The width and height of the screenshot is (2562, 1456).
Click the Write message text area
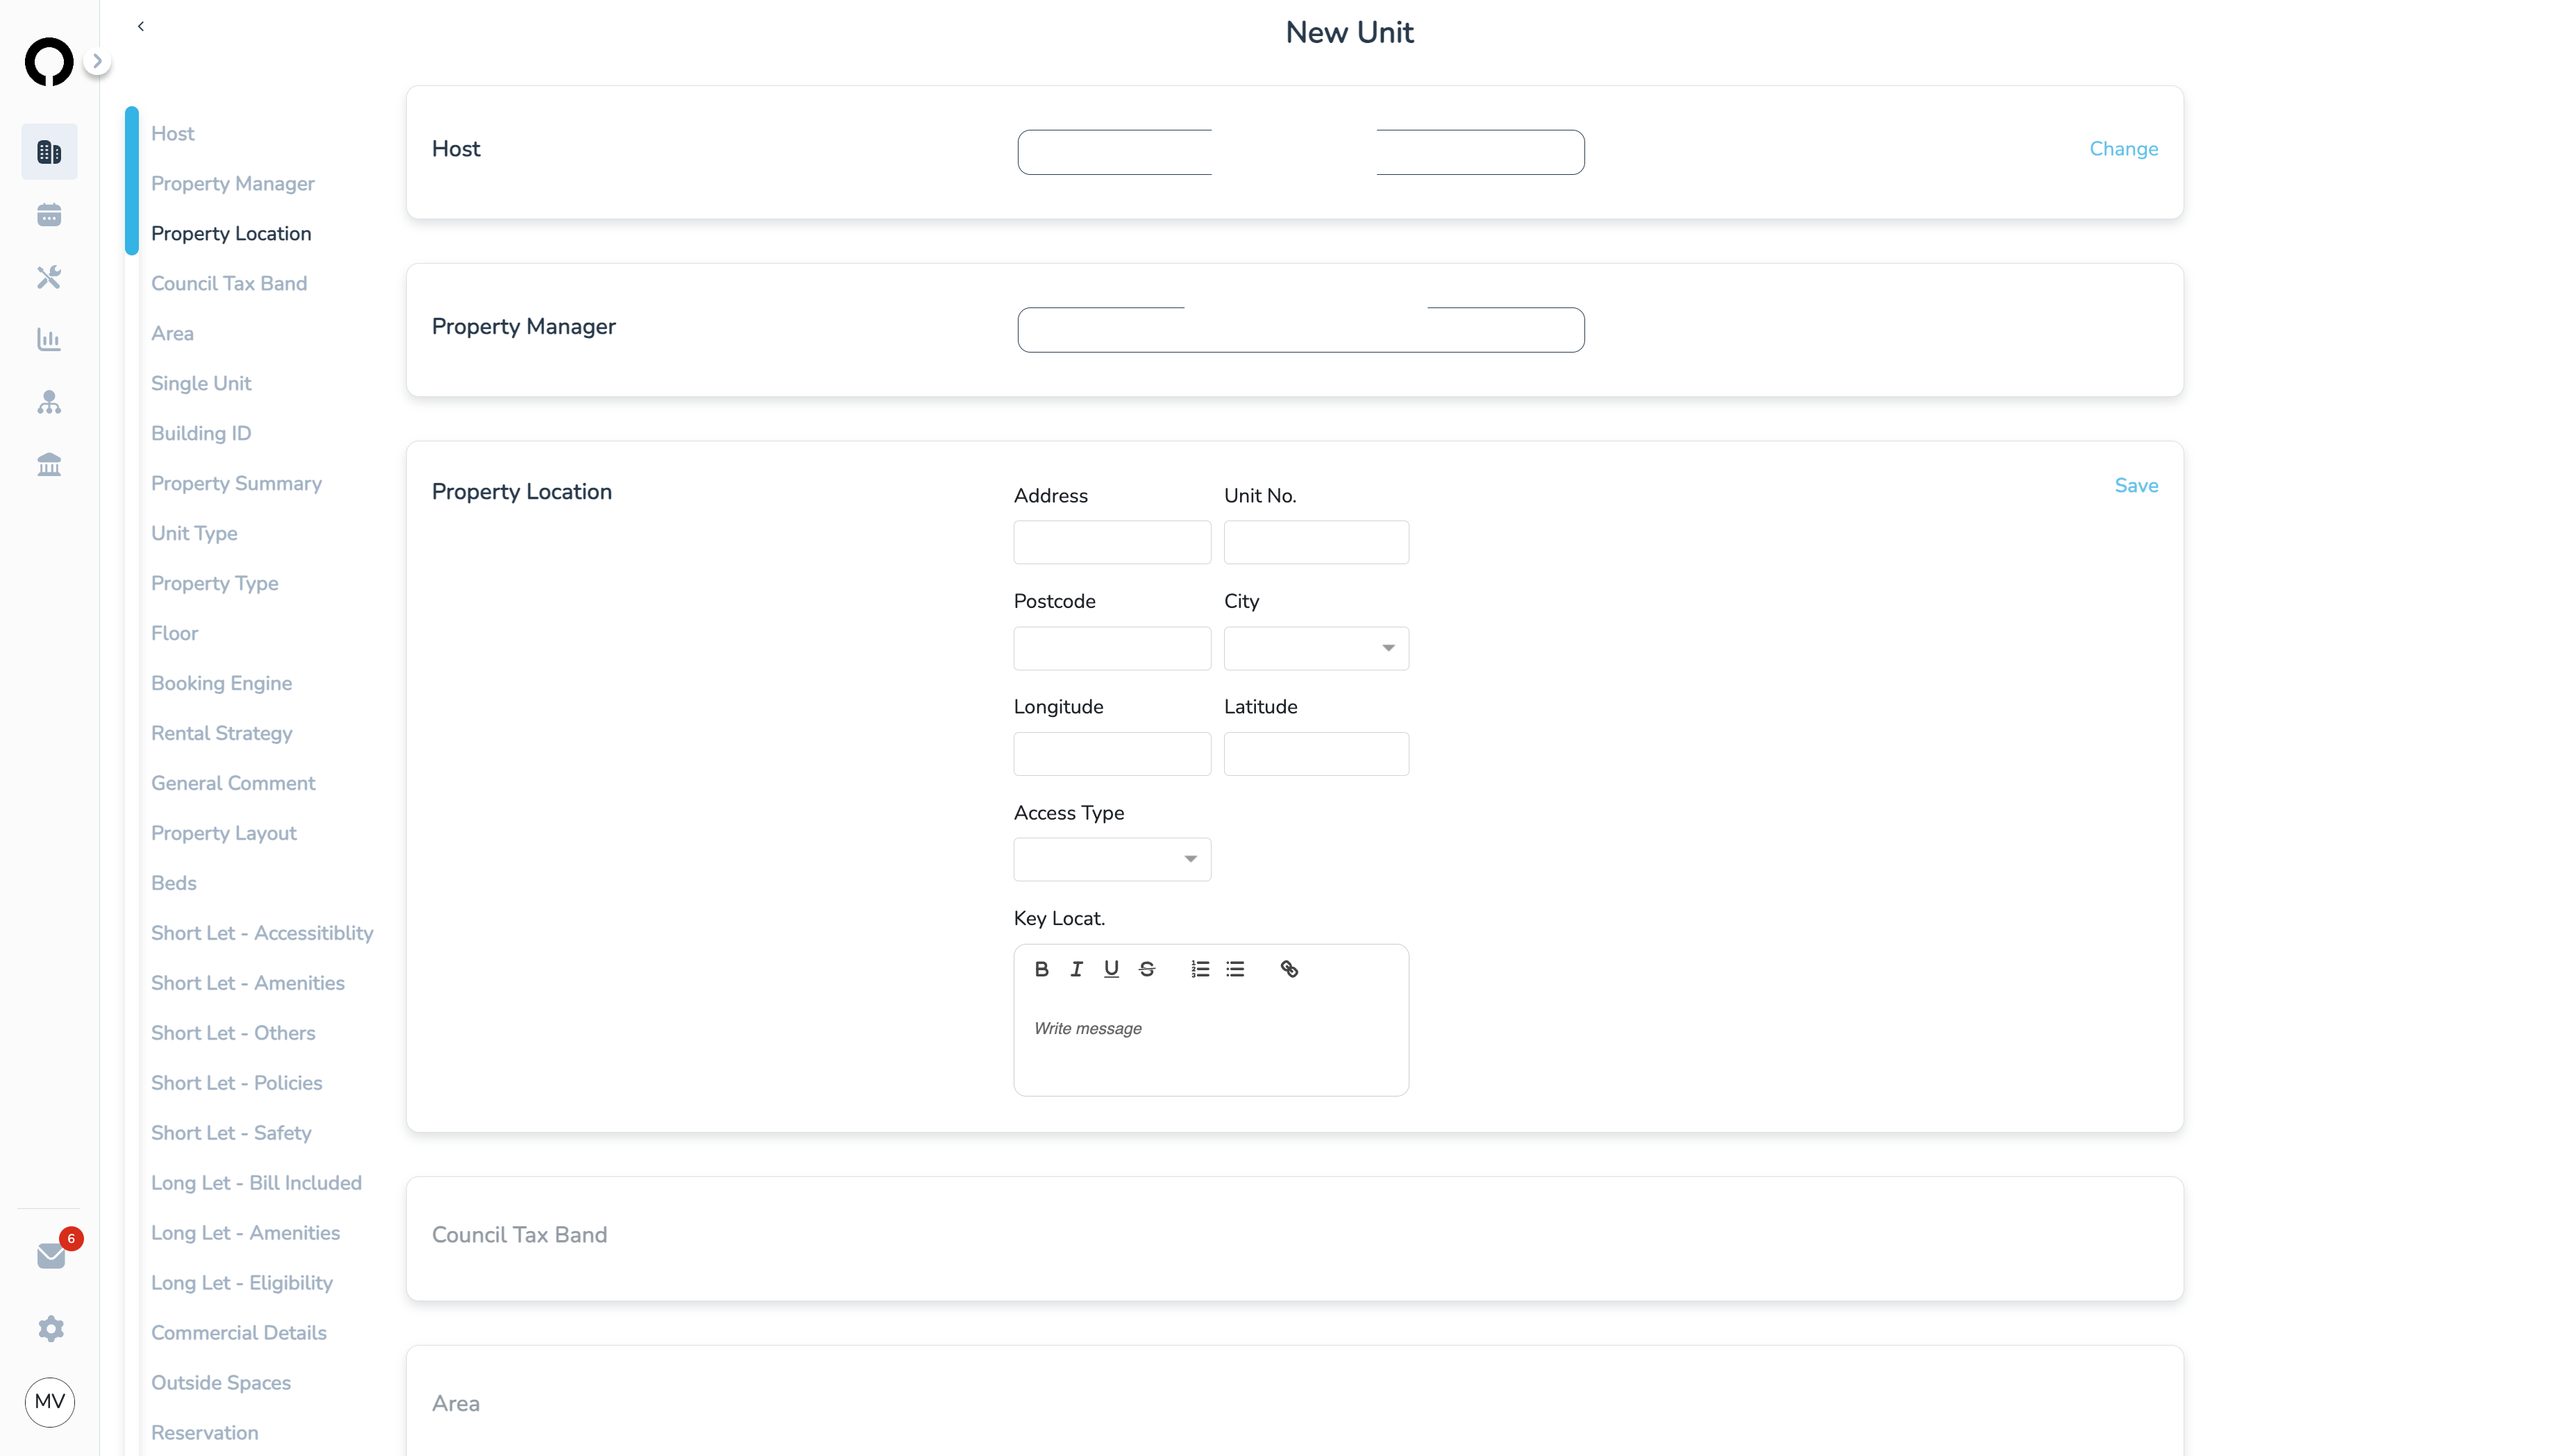[1210, 1045]
